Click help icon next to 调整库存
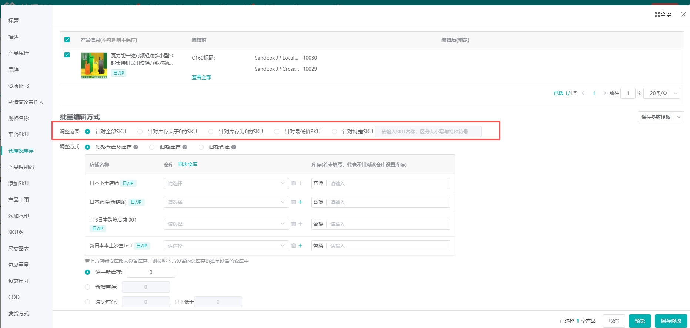Screen dimensions: 690x328 185,147
